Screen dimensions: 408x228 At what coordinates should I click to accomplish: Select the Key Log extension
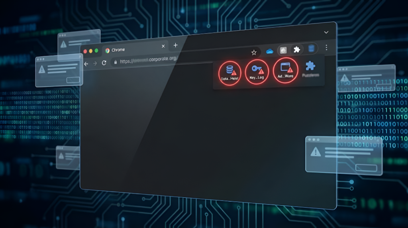click(257, 71)
